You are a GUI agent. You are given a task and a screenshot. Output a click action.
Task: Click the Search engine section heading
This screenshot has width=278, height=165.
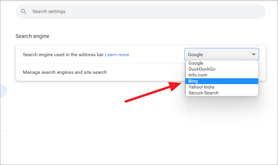(x=32, y=36)
